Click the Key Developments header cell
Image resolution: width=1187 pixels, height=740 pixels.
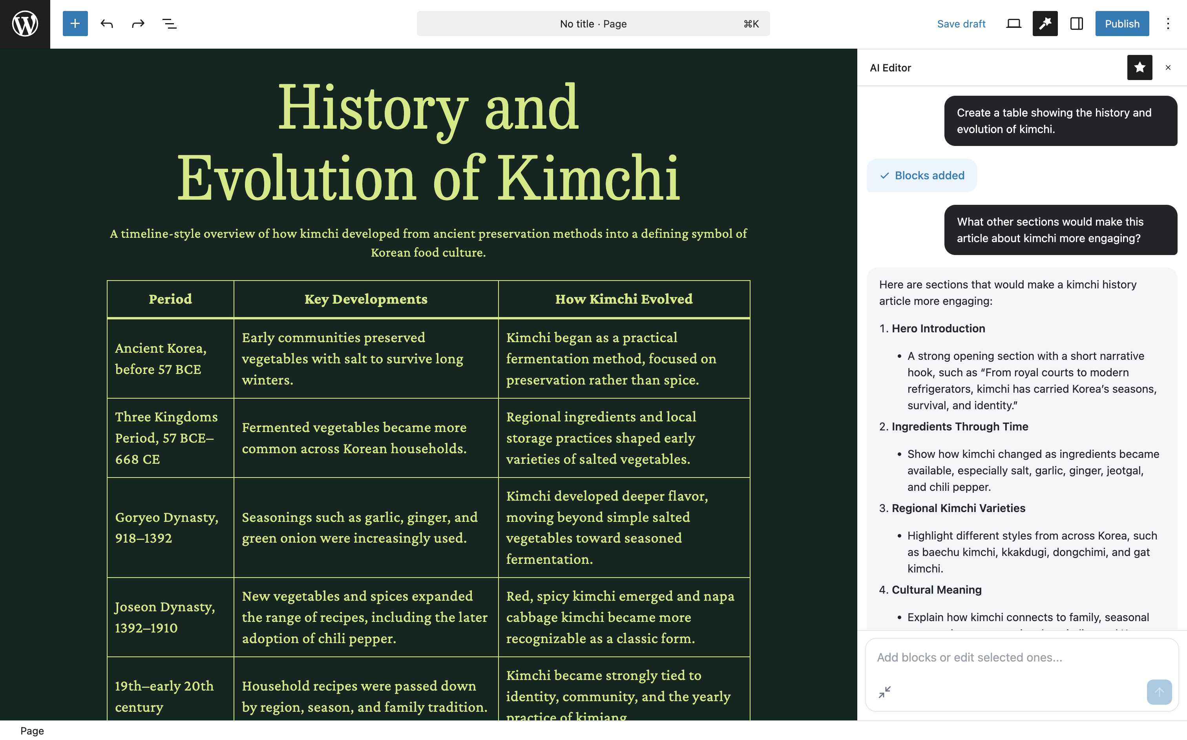tap(366, 299)
